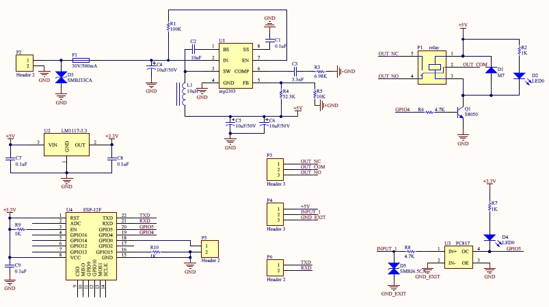Select the C3 3.3nF capacitor
The image size is (549, 307).
(295, 70)
